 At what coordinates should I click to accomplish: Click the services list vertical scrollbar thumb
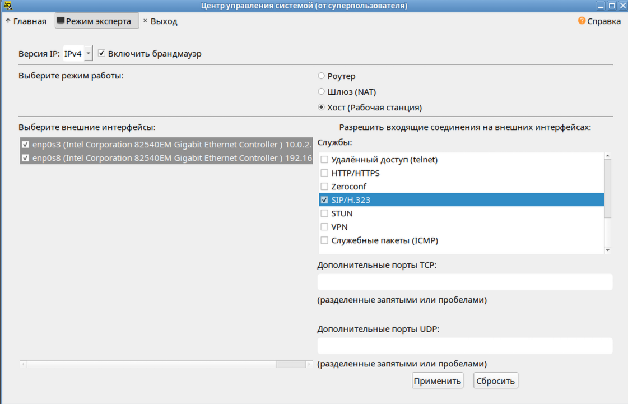(608, 188)
